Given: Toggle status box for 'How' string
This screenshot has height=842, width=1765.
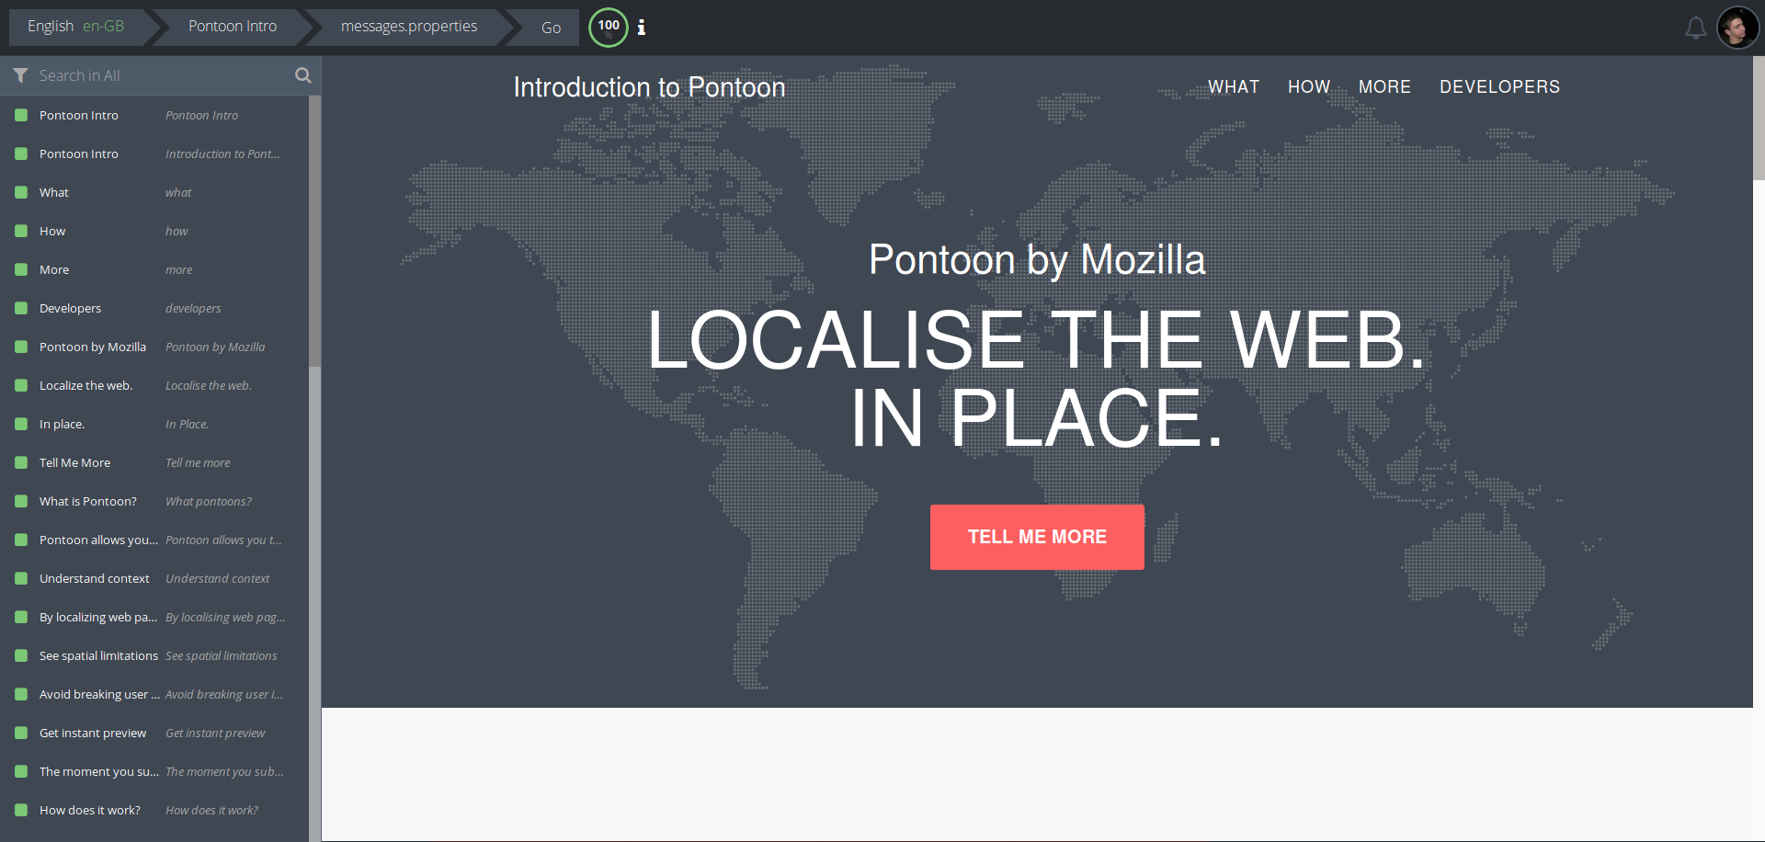Looking at the screenshot, I should coord(21,231).
